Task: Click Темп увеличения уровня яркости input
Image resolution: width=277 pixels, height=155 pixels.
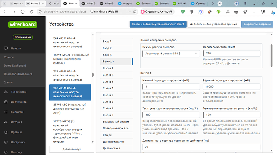Action: click(x=231, y=115)
